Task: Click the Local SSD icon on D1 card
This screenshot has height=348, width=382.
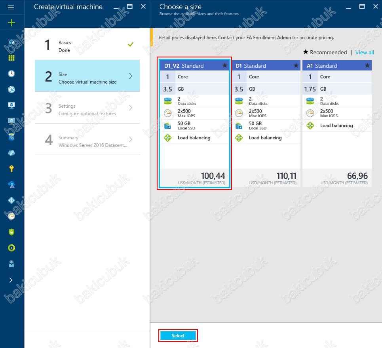Action: 239,126
